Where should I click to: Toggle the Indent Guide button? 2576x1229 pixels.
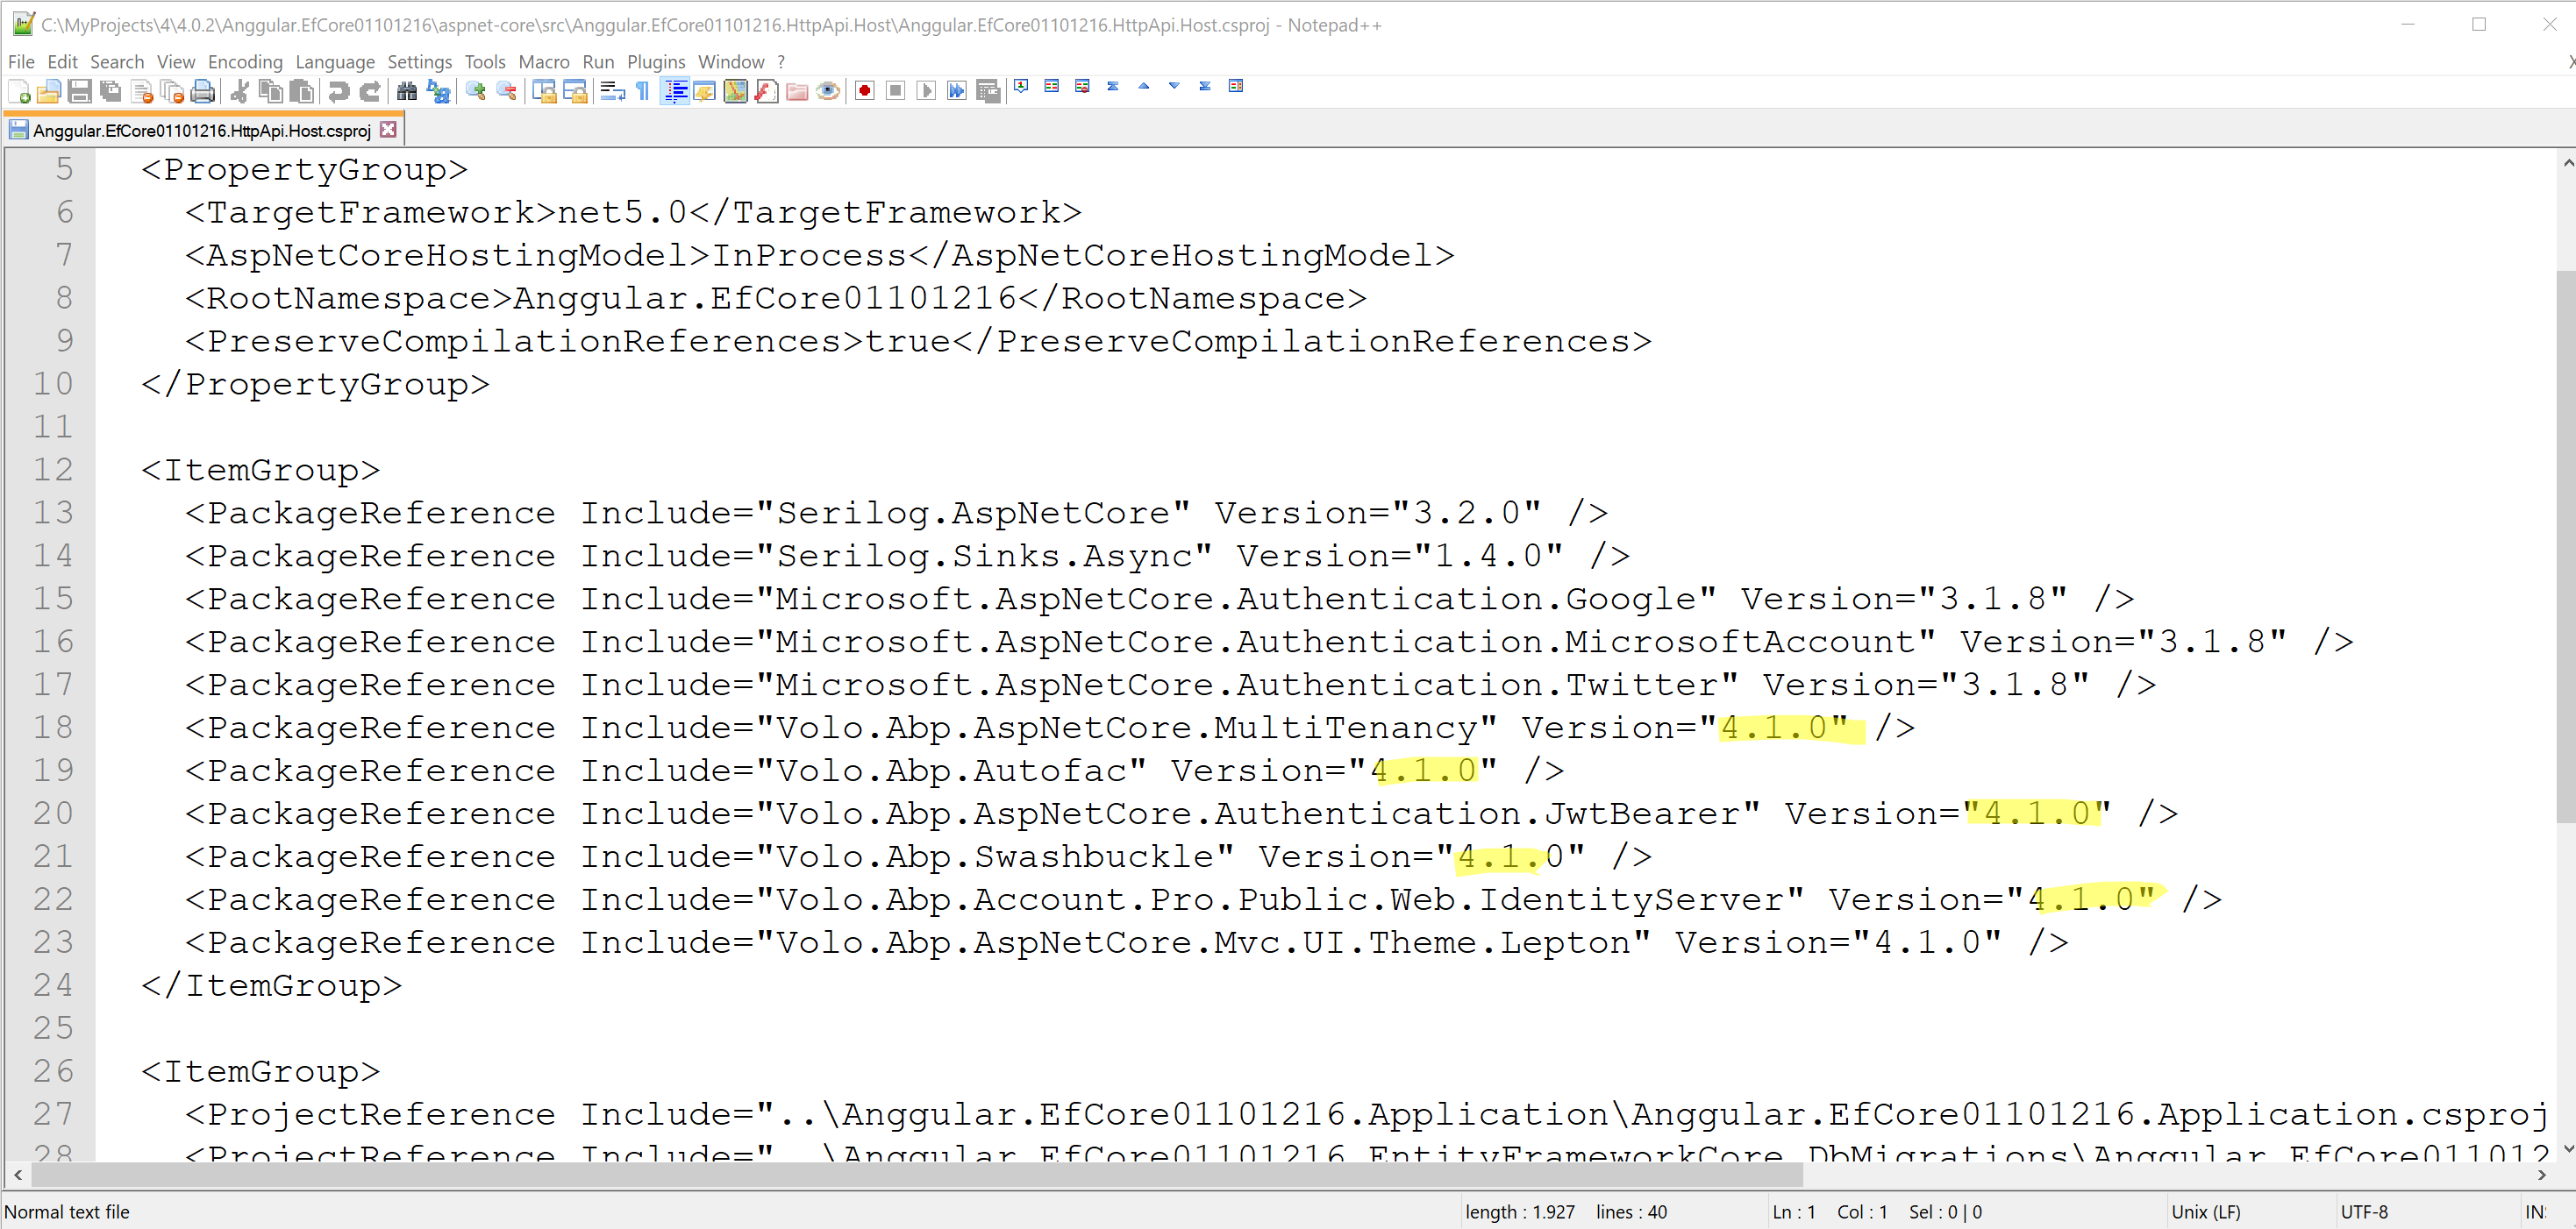(x=675, y=92)
